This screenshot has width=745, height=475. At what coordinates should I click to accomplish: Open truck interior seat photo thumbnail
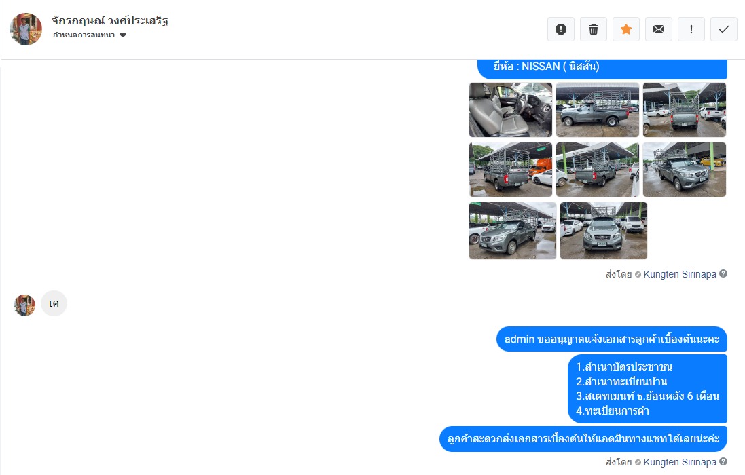511,110
